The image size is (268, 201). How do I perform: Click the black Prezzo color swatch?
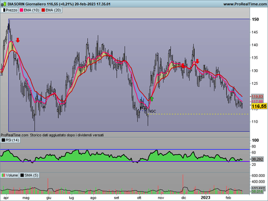click(x=3, y=10)
